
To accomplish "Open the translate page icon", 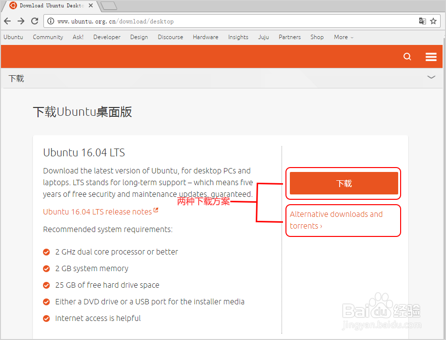I will 423,21.
